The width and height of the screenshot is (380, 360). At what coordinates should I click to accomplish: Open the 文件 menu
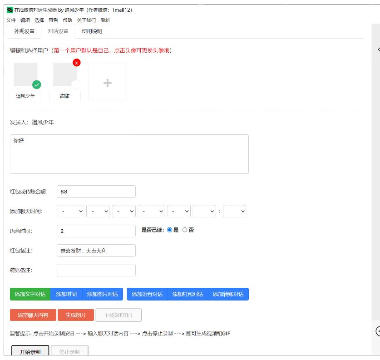point(11,20)
